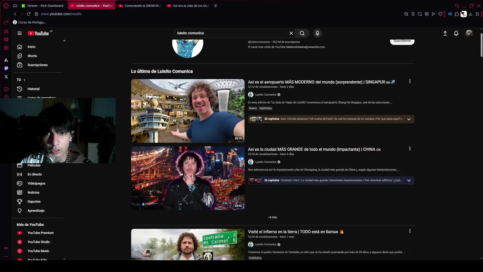Start voice search with microphone icon
The height and width of the screenshot is (272, 483).
click(317, 33)
